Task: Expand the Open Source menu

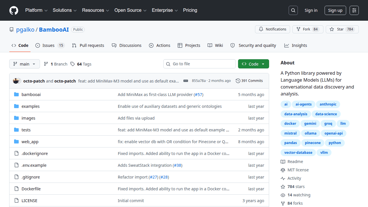Action: [131, 10]
